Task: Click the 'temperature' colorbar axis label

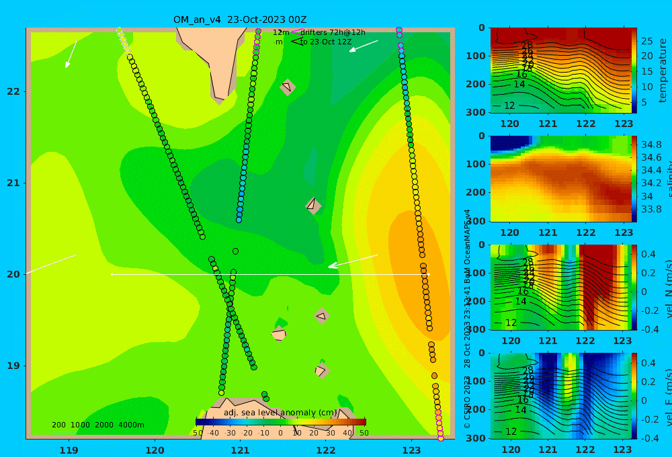Action: (663, 71)
